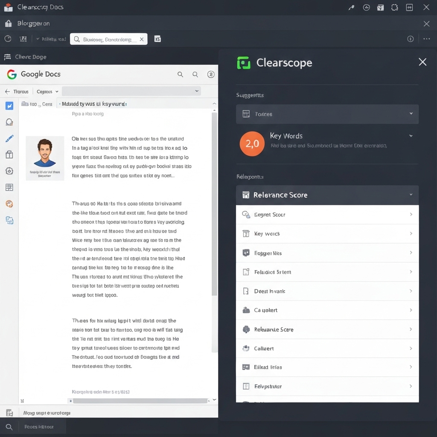The height and width of the screenshot is (437, 437).
Task: Open the Ca yakert row
Action: pyautogui.click(x=327, y=310)
